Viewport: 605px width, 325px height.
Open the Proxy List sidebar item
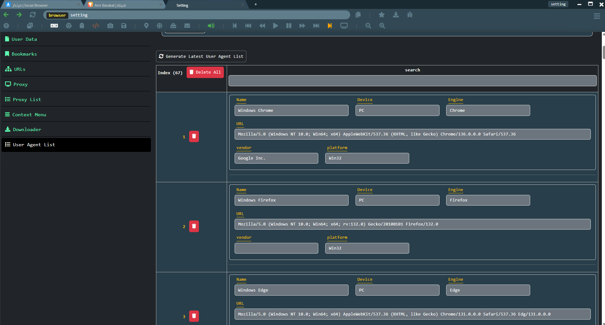pyautogui.click(x=27, y=99)
